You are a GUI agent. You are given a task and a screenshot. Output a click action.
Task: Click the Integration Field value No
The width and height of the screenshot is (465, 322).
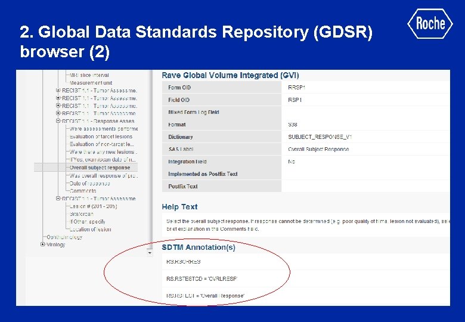click(x=292, y=162)
